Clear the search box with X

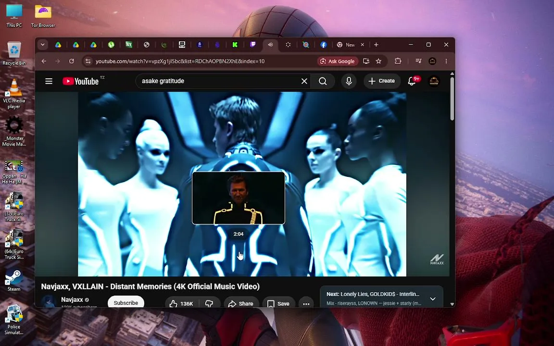[304, 81]
